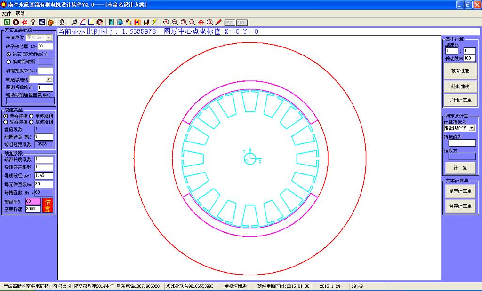Open the 帮助 menu
Screen dimensions: 482x291
20,14
